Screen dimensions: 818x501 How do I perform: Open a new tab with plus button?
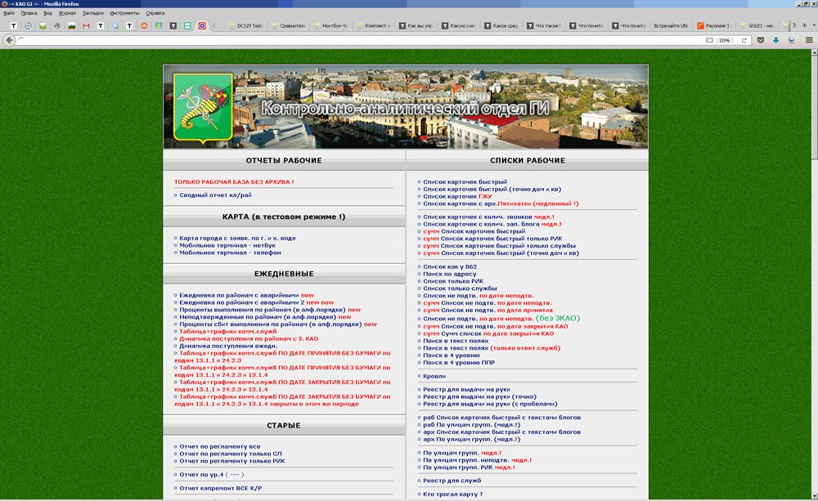click(804, 25)
